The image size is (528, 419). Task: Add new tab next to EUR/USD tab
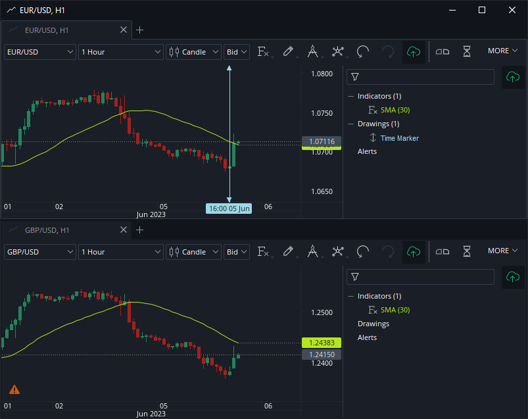[140, 30]
